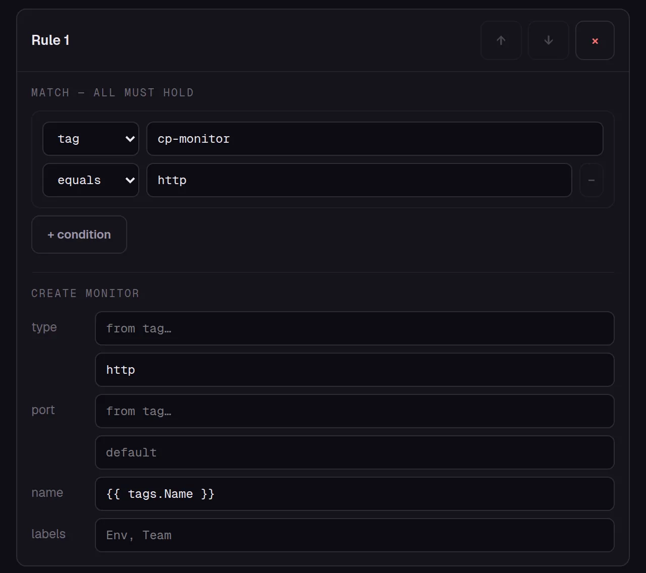Select the CREATE MONITOR section label
The image size is (646, 573).
pos(85,294)
